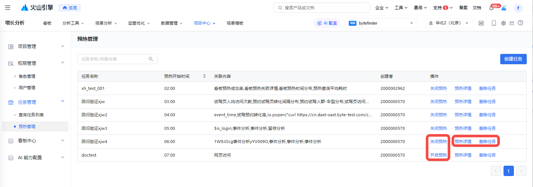
Task: Click 预热详情 for doctest
Action: (463, 155)
